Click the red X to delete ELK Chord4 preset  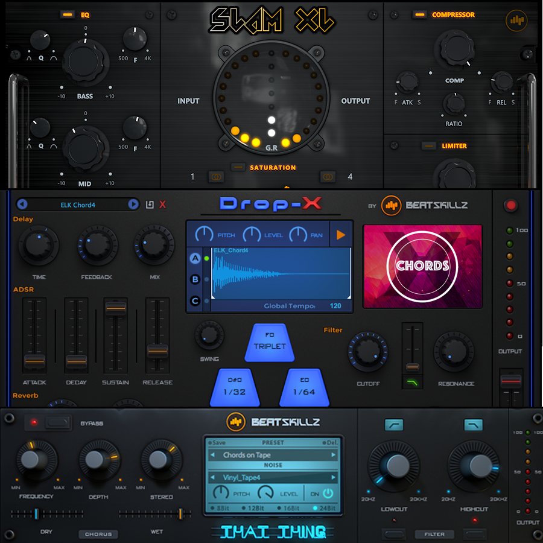(x=162, y=205)
